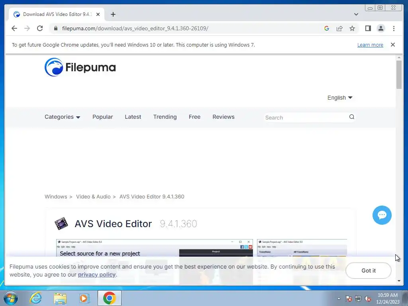The height and width of the screenshot is (306, 408).
Task: Click the Google icon in address bar
Action: tap(327, 28)
